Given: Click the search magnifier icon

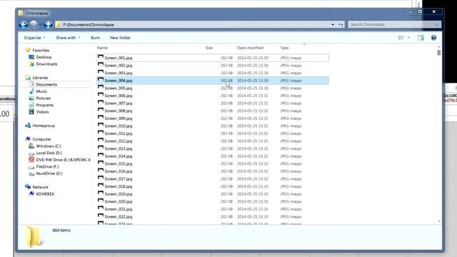Looking at the screenshot, I should (437, 25).
